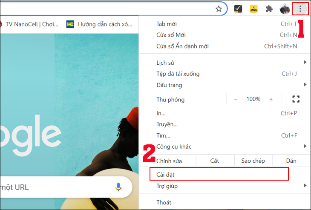Click the fullscreen icon in zoom row
Screen dimensions: 311x210
pyautogui.click(x=296, y=99)
